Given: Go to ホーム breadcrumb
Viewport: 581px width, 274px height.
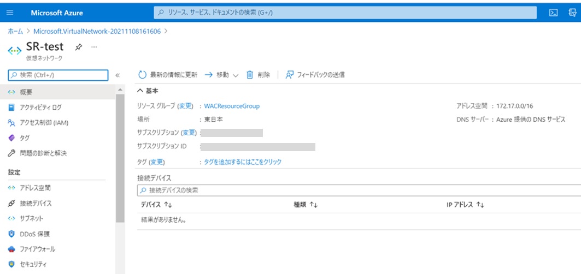Looking at the screenshot, I should [15, 32].
